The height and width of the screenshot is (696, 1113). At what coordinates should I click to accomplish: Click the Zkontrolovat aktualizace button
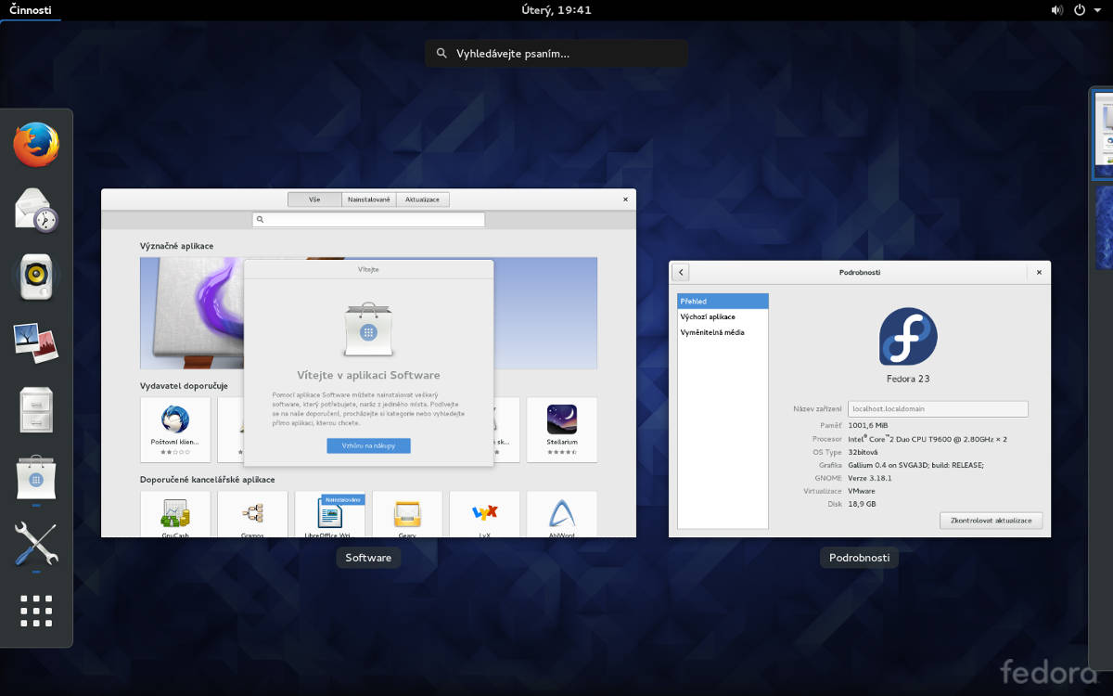(x=991, y=521)
